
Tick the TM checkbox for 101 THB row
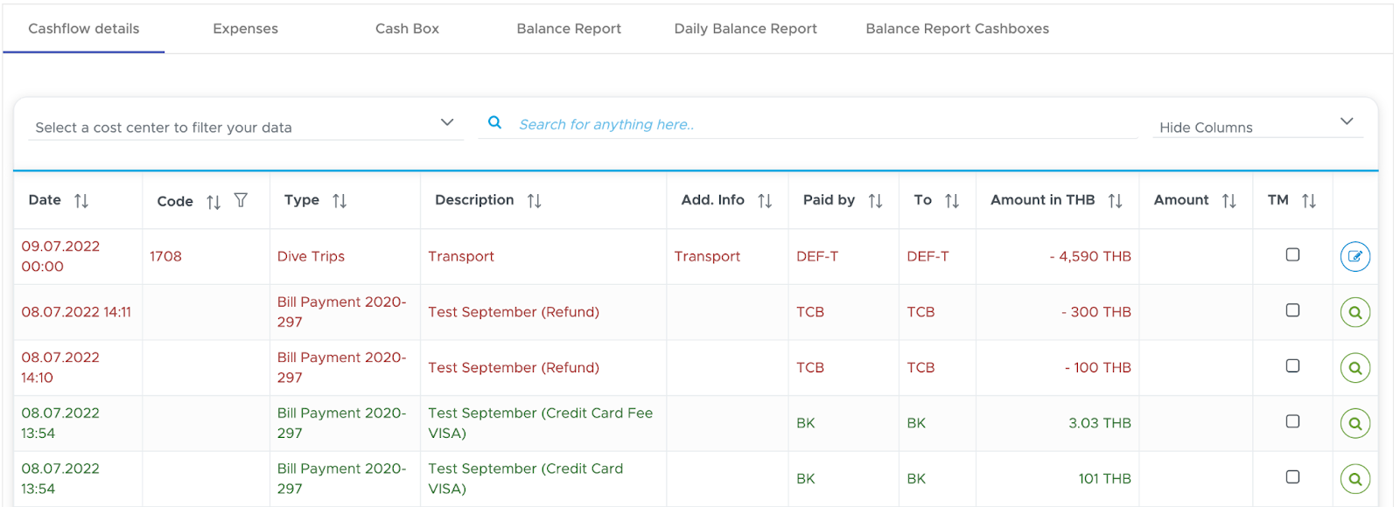pos(1292,476)
